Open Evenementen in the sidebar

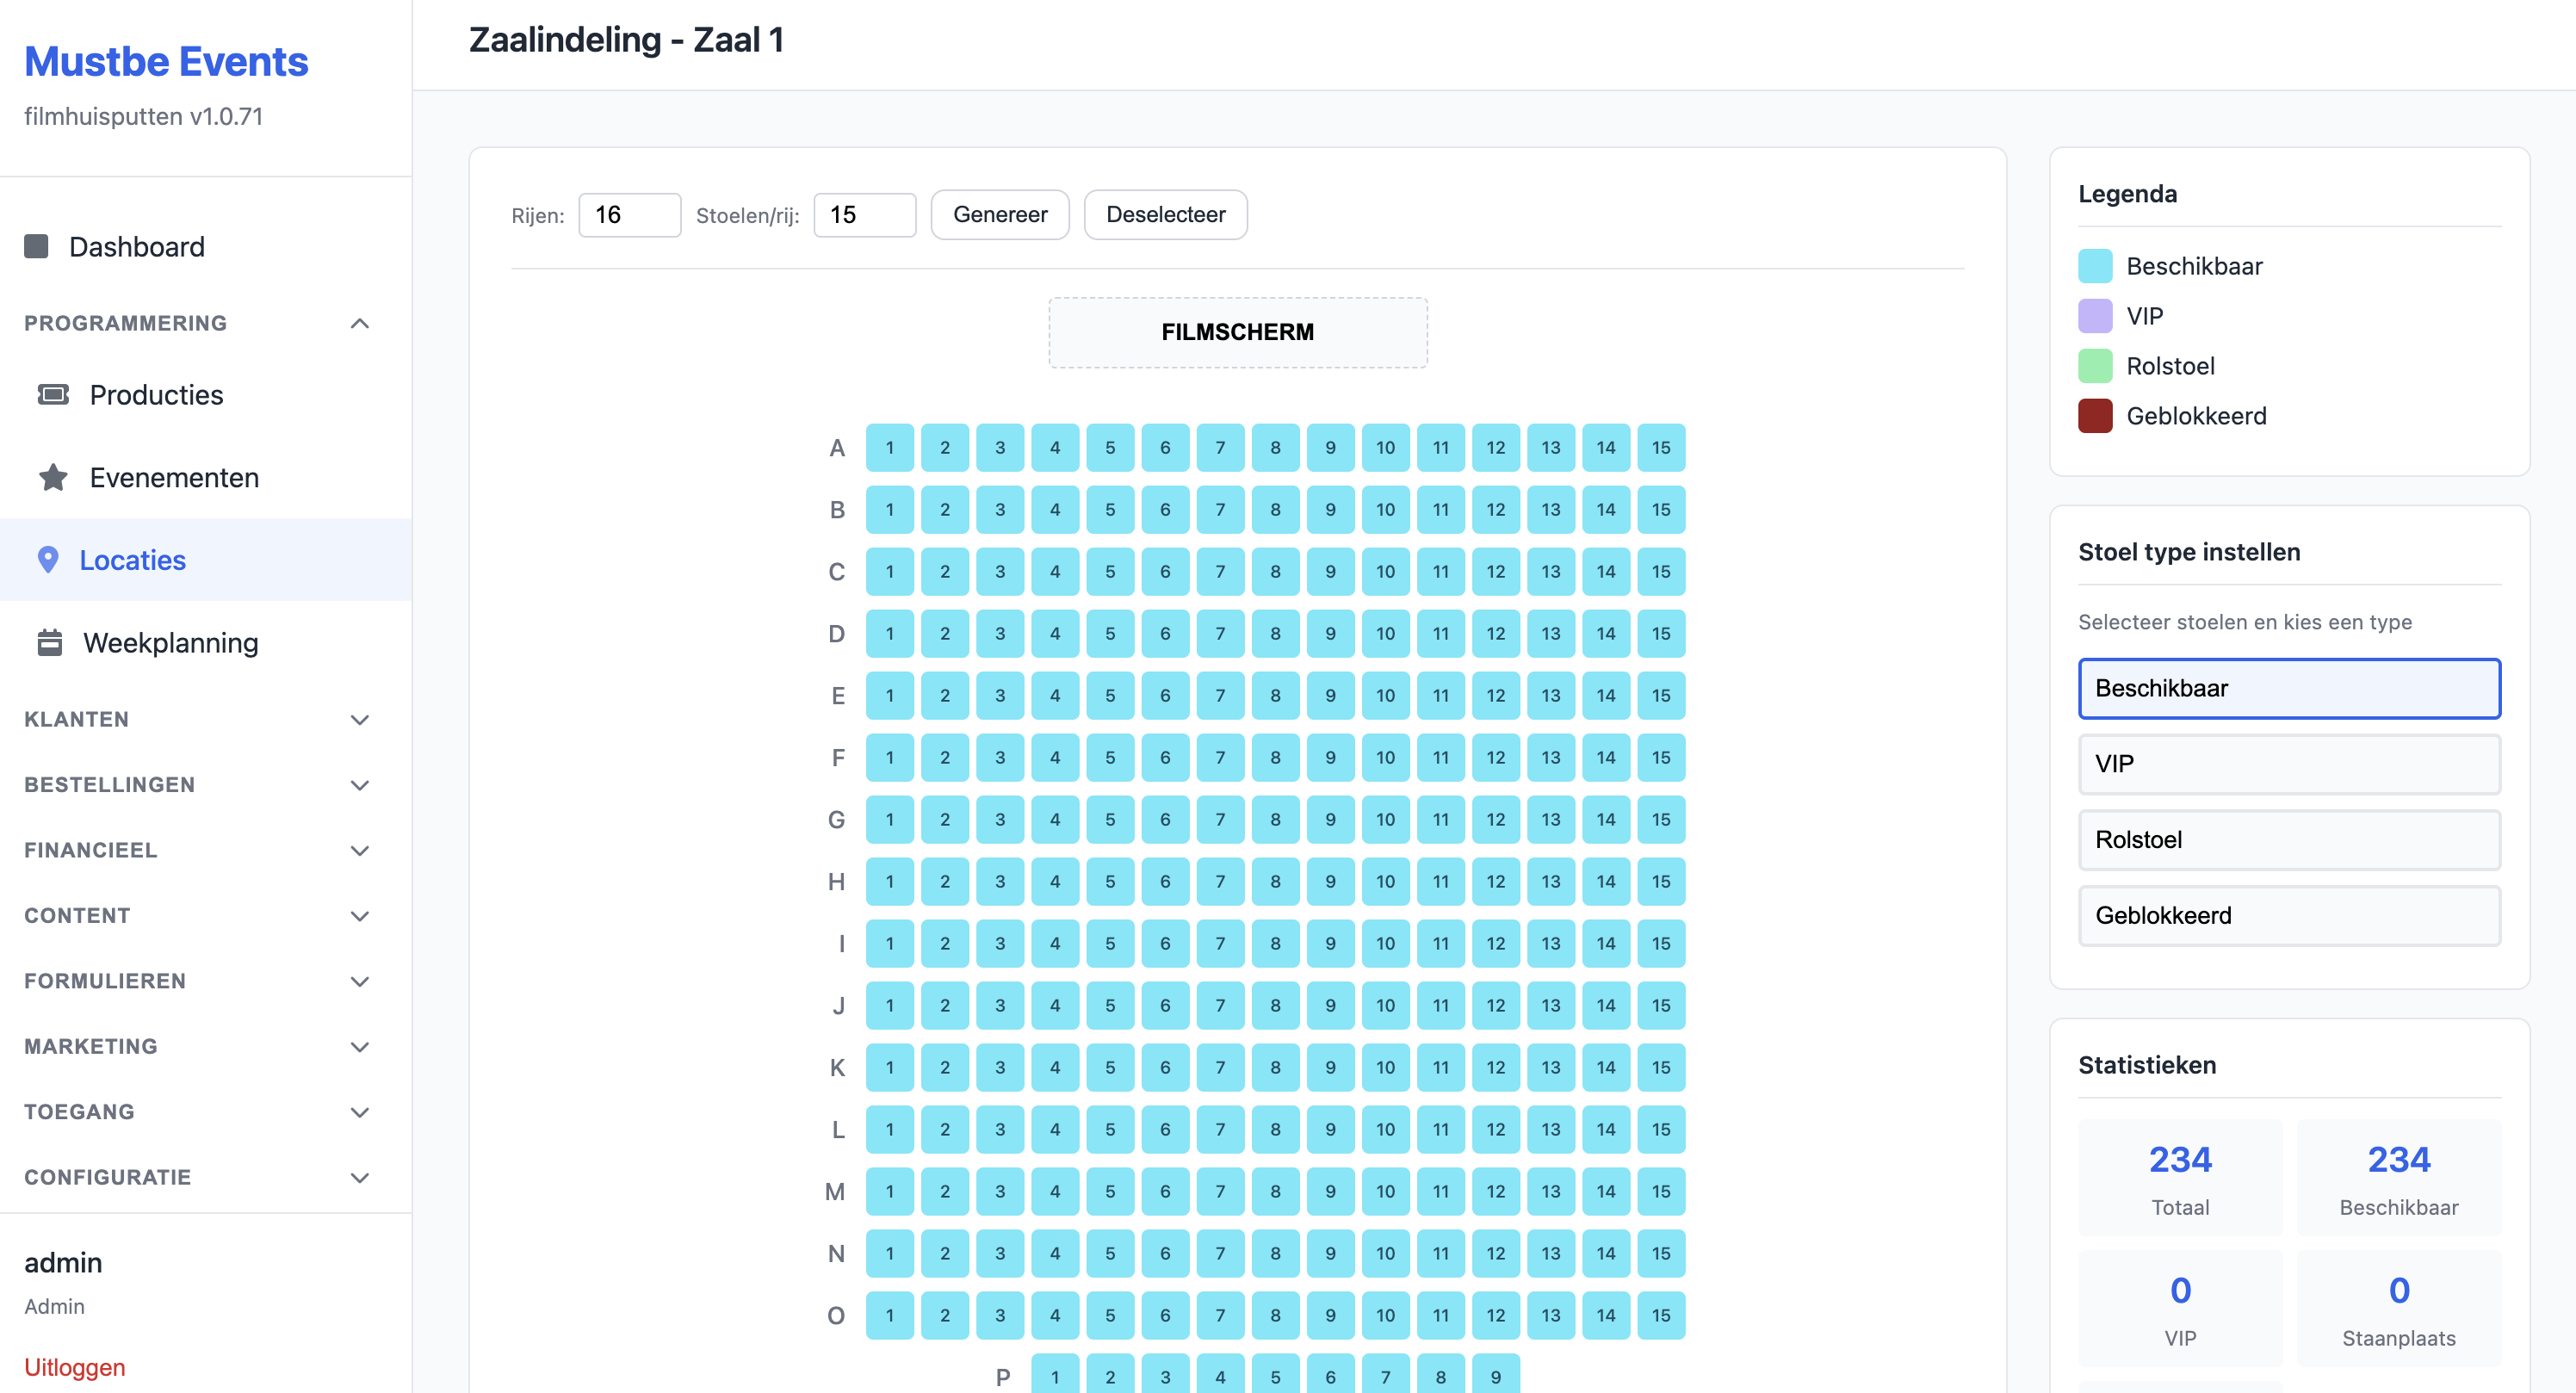pos(174,478)
